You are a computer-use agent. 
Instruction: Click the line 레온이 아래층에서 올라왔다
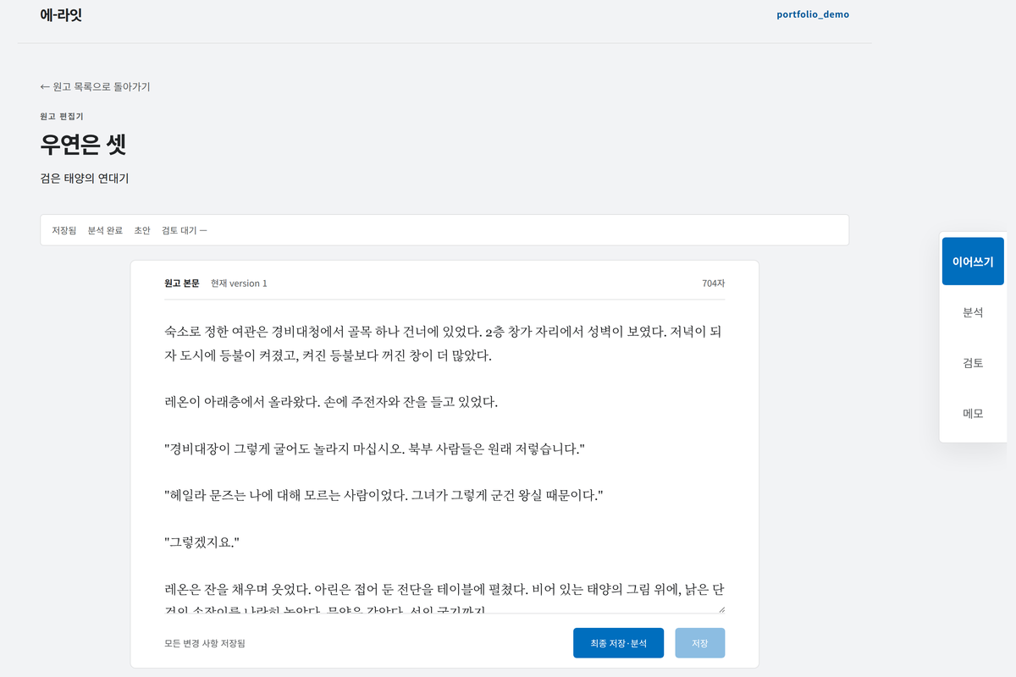point(331,402)
